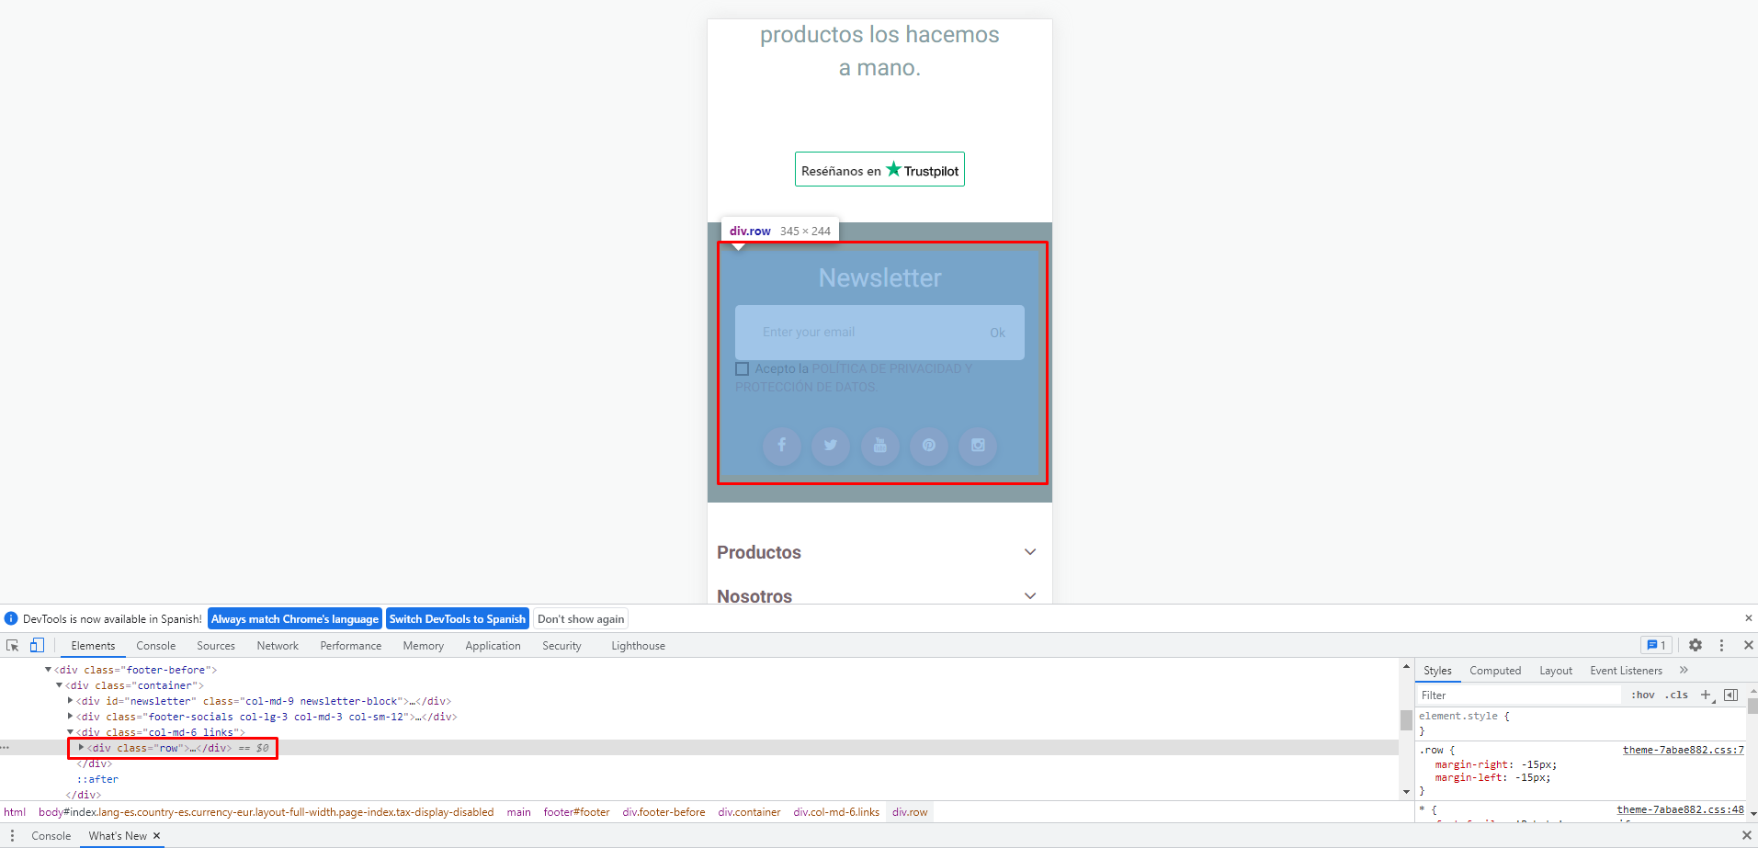The width and height of the screenshot is (1758, 848).
Task: Expand the newsletter div node
Action: 70,701
